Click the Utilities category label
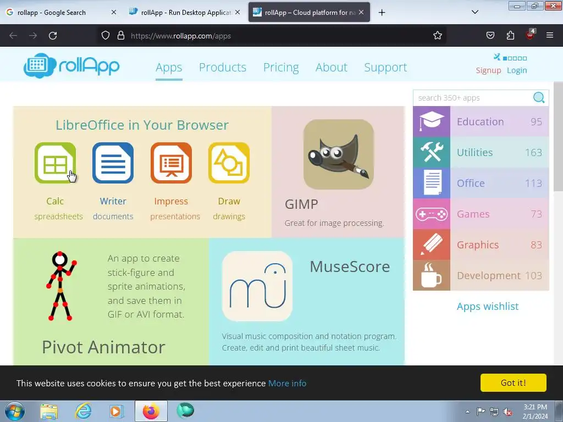This screenshot has height=422, width=563. (x=474, y=153)
